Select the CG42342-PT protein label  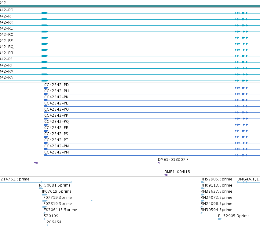point(56,140)
